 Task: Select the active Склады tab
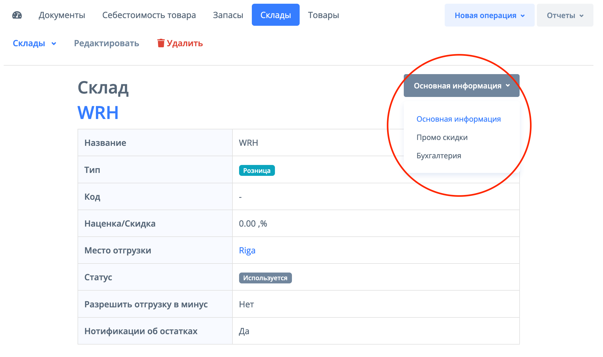pyautogui.click(x=275, y=15)
